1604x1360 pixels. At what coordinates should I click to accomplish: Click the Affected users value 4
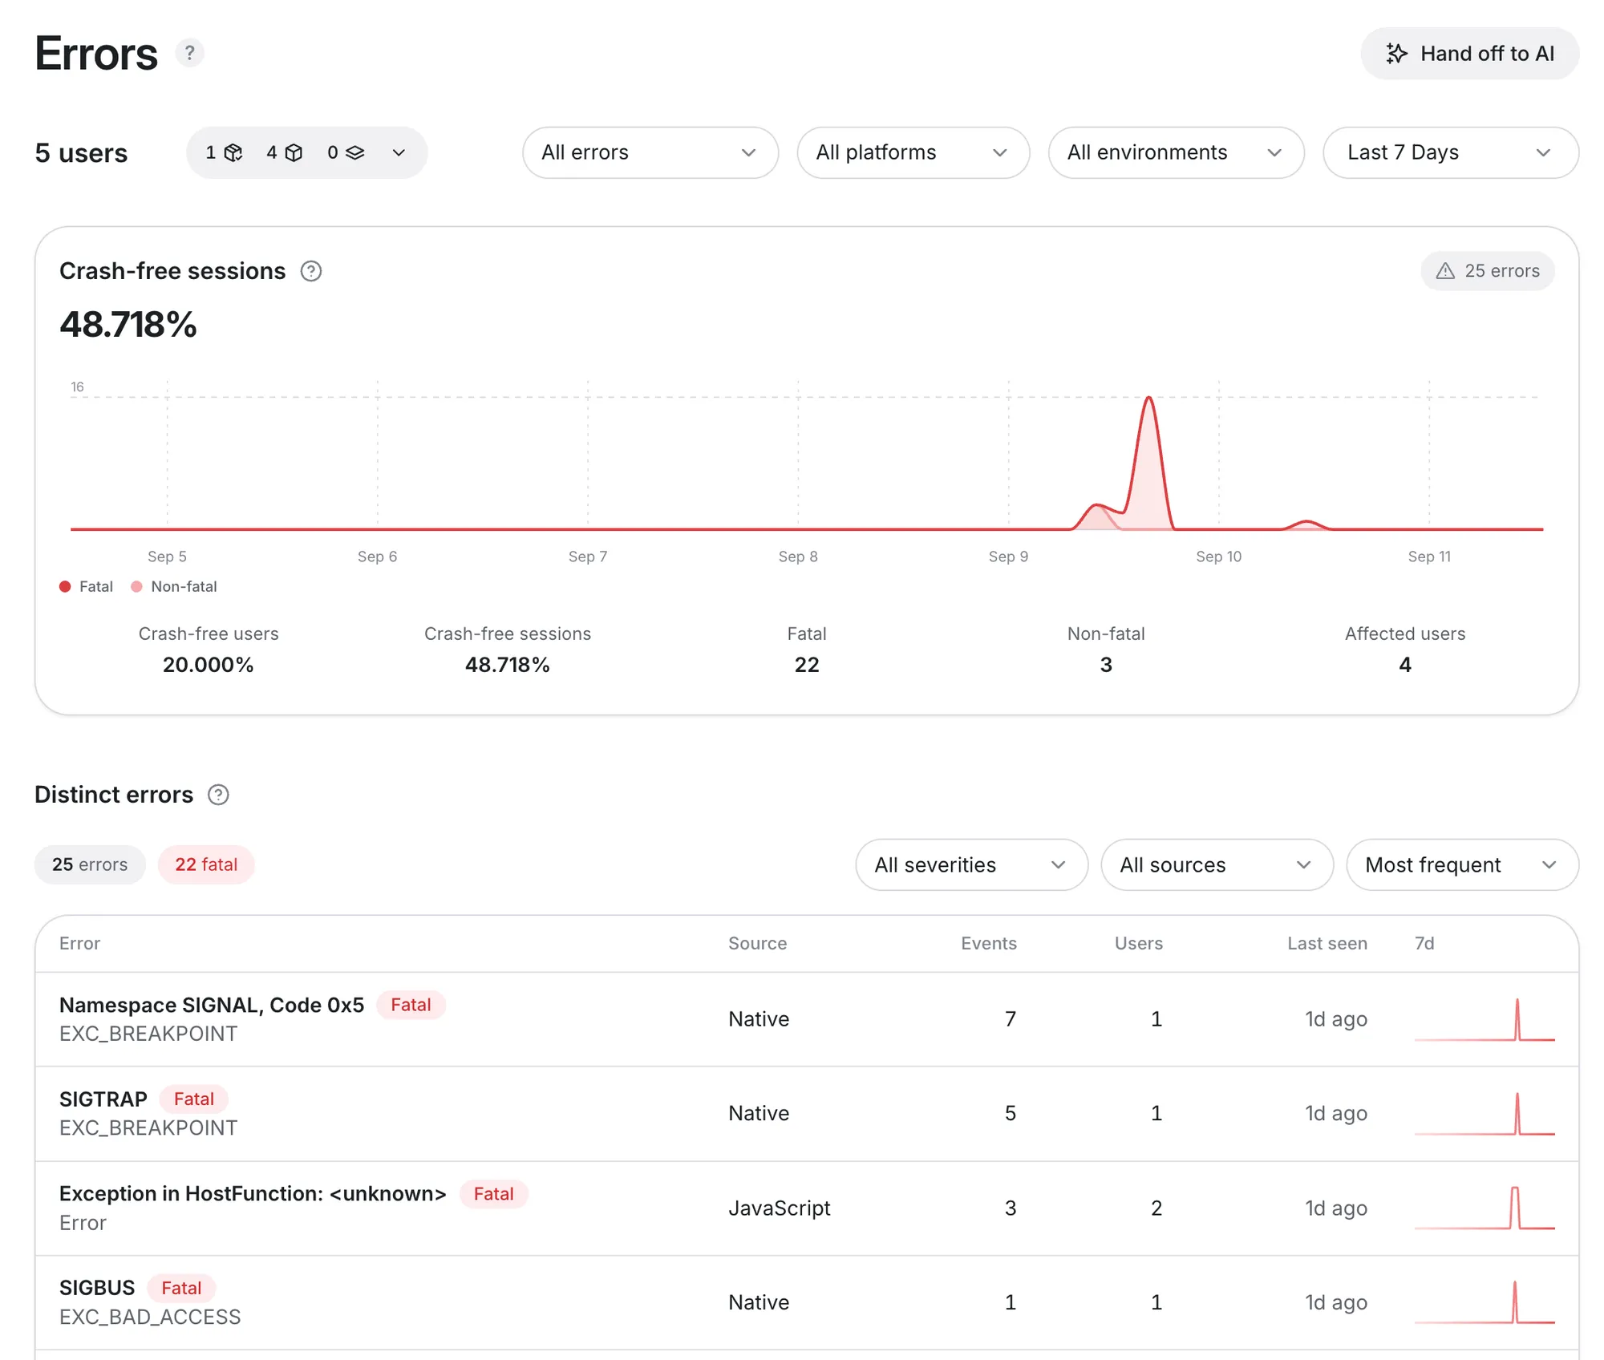pyautogui.click(x=1405, y=665)
